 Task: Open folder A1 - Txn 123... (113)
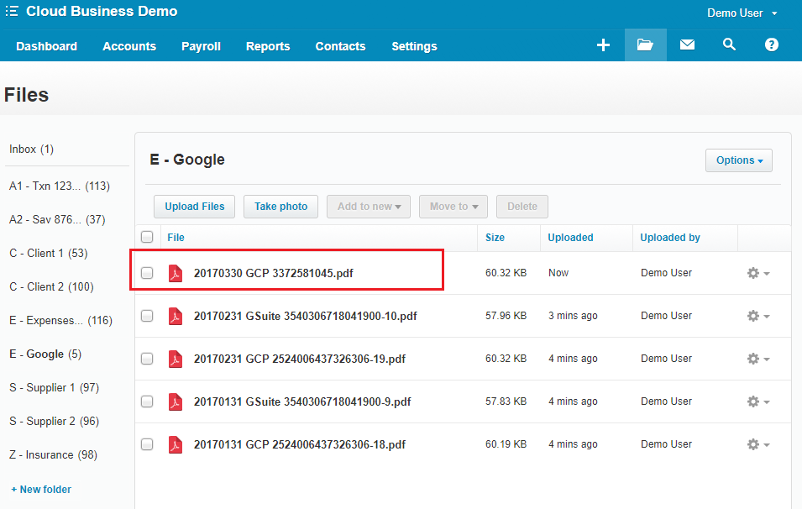pos(60,186)
